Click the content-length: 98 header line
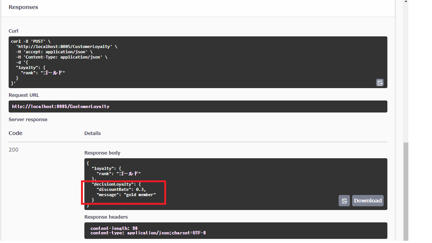432x243 pixels. pos(114,228)
